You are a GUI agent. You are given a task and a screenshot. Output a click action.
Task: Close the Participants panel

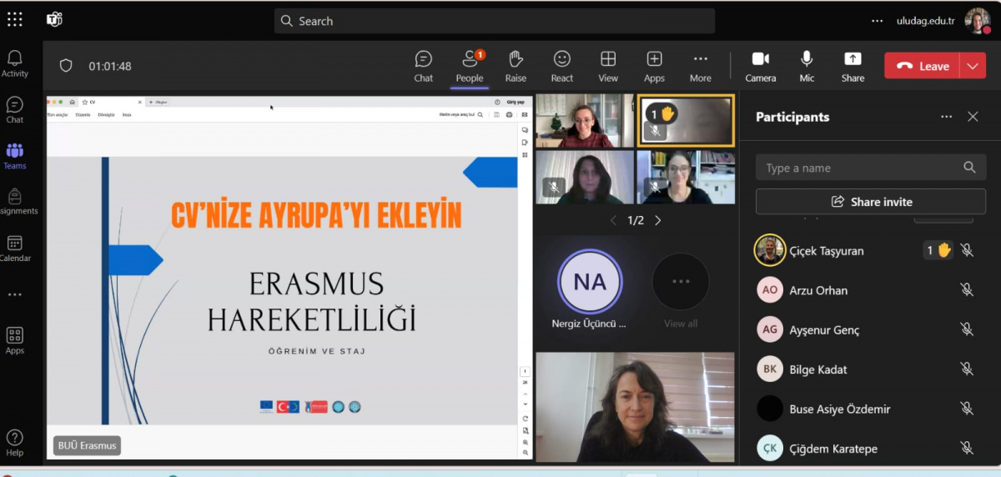[x=973, y=117]
